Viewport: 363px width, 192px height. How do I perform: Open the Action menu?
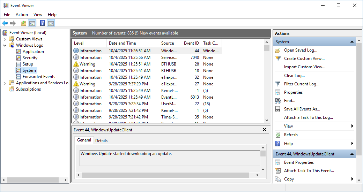[22, 15]
